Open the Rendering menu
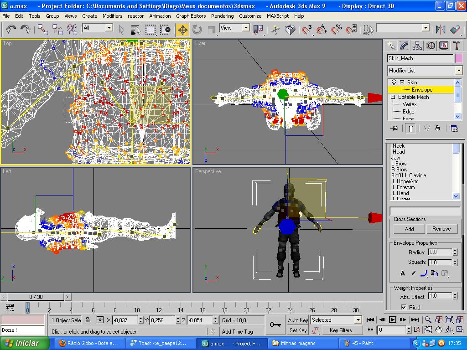Image resolution: width=467 pixels, height=350 pixels. (223, 16)
